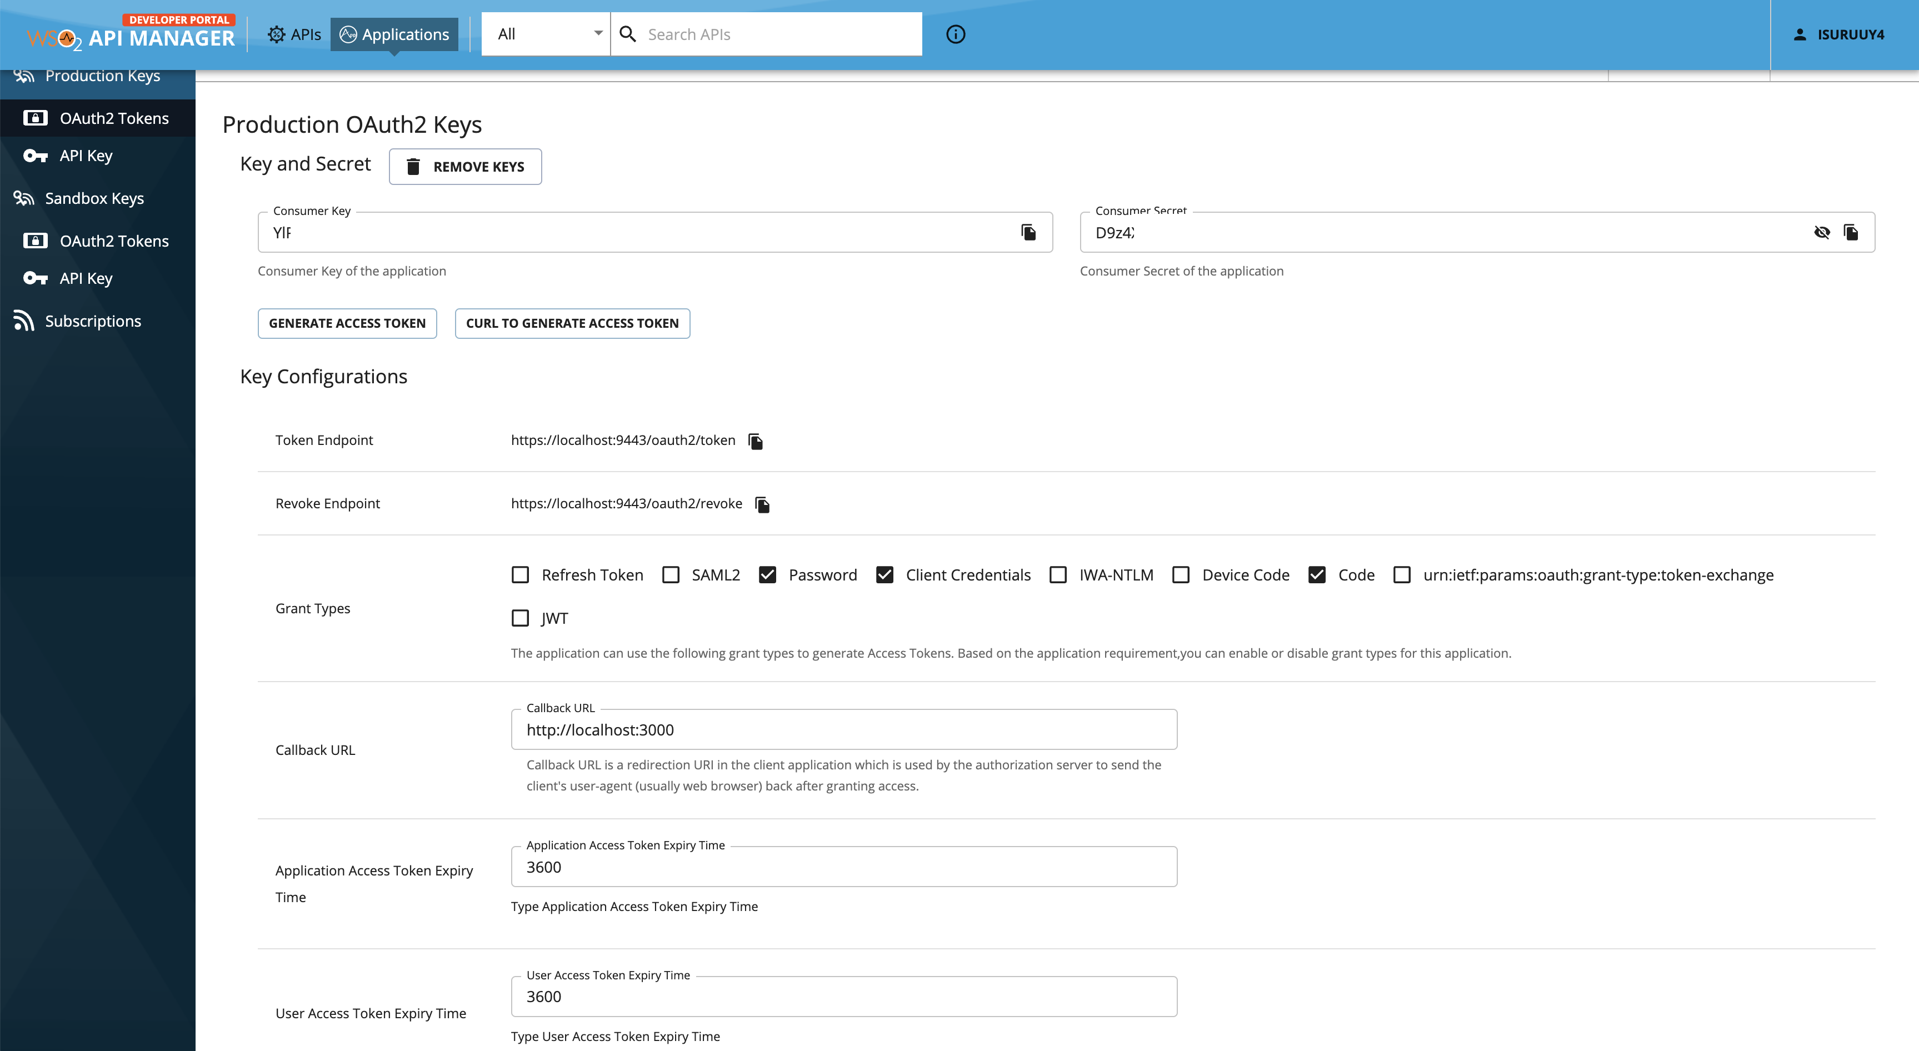Enable the JWT grant type

521,618
